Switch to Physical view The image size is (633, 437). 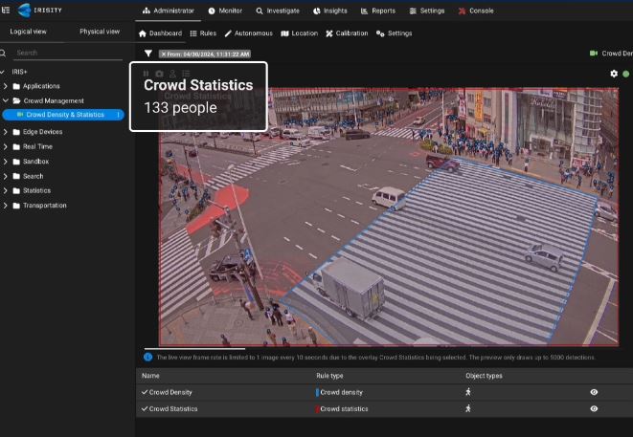99,32
